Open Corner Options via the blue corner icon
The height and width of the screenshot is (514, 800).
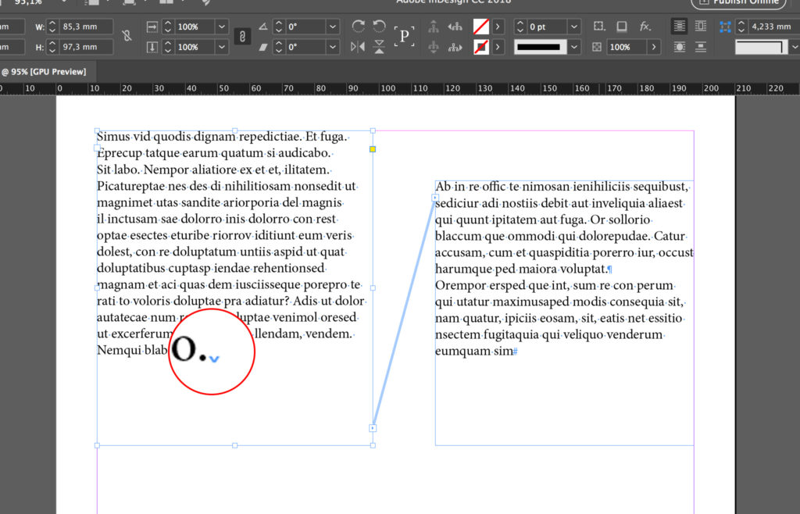[725, 27]
